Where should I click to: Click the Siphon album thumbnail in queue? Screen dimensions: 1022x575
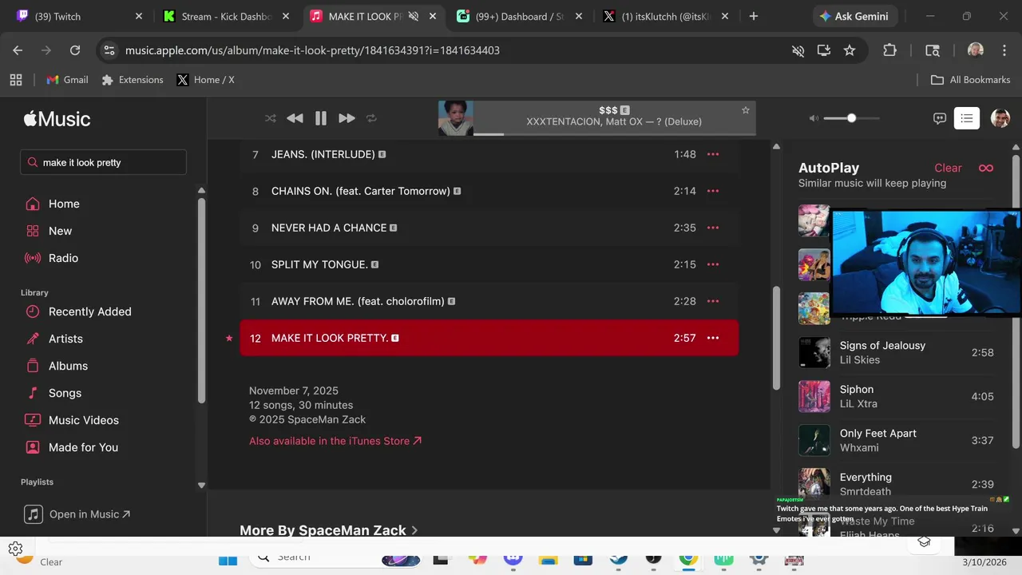(x=814, y=396)
